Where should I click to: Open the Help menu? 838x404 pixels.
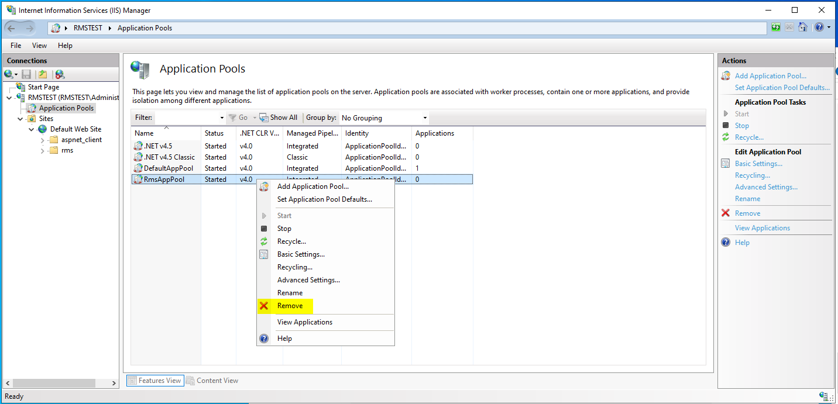point(65,46)
